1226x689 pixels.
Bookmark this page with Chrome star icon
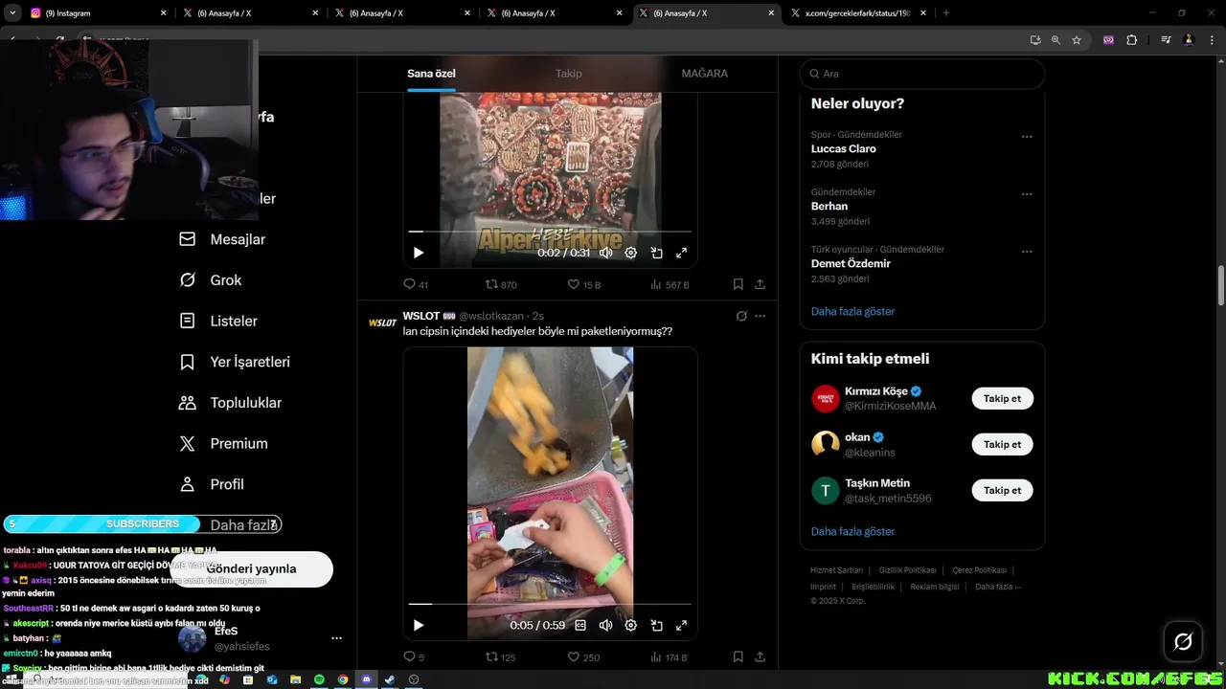(x=1077, y=40)
